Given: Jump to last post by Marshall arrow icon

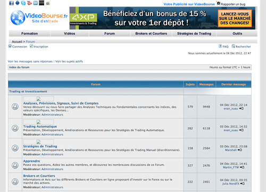Looking at the screenshot, I should pyautogui.click(x=240, y=150).
